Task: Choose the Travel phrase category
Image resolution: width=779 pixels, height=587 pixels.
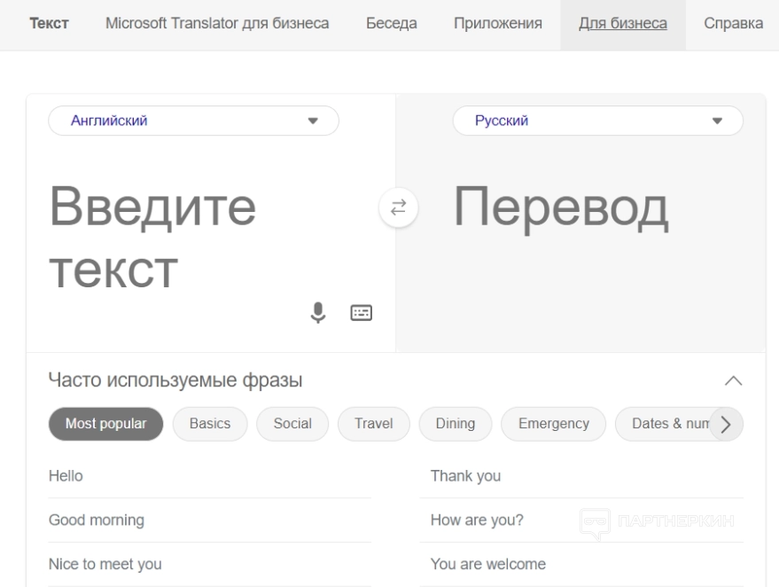Action: tap(373, 424)
